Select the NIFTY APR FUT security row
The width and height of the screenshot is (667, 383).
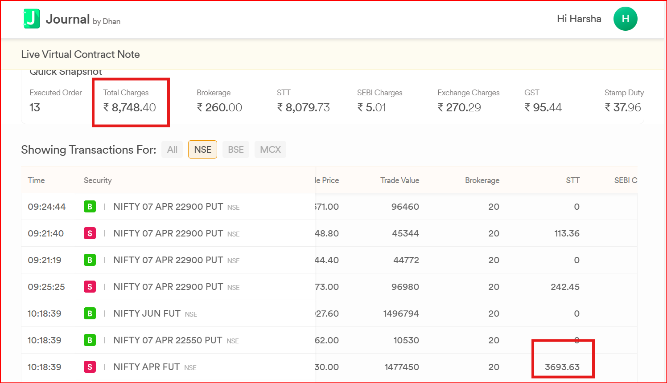pyautogui.click(x=146, y=367)
